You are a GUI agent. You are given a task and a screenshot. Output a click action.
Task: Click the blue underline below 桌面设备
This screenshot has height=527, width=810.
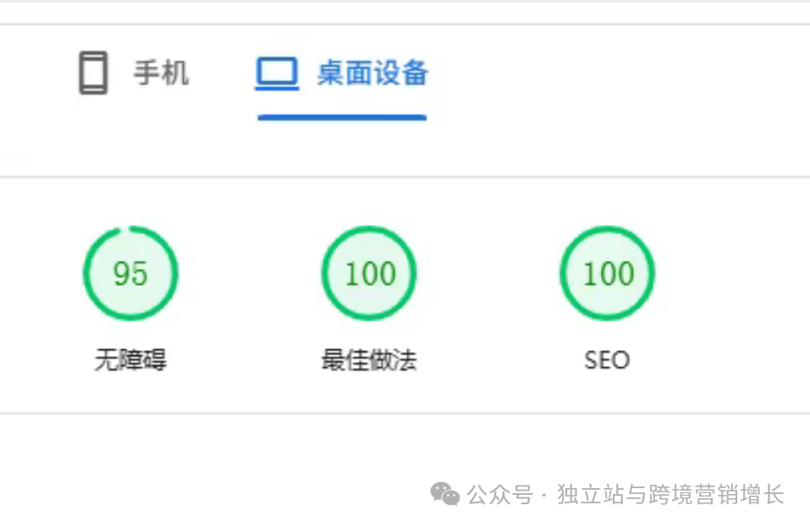(x=341, y=118)
